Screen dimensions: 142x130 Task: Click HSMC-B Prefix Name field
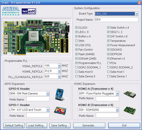point(107,115)
